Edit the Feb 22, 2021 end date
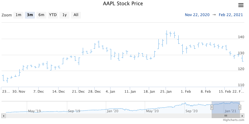249x124 pixels. pos(231,15)
